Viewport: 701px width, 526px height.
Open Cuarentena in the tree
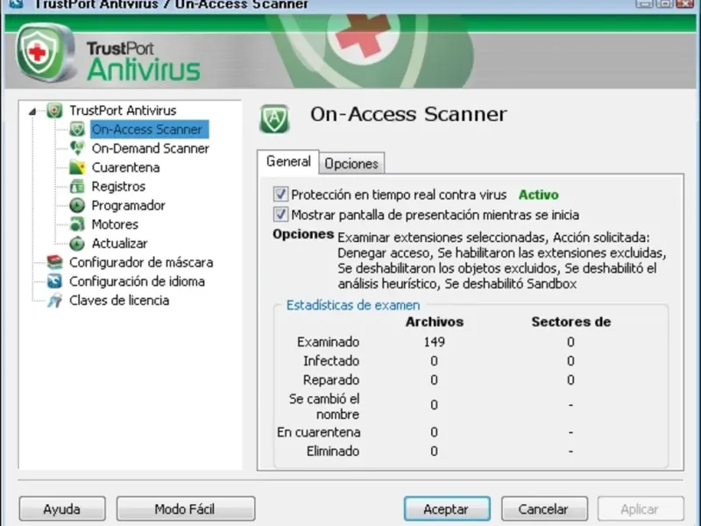[125, 167]
